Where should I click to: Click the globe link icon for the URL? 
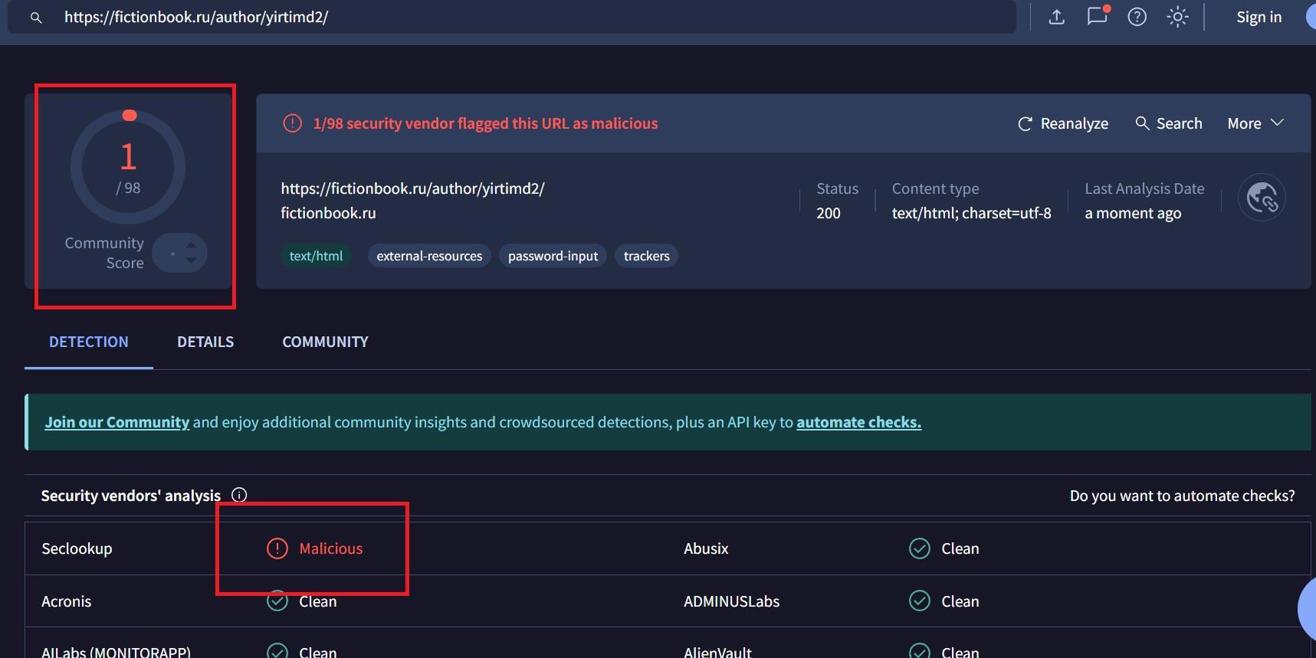coord(1262,198)
